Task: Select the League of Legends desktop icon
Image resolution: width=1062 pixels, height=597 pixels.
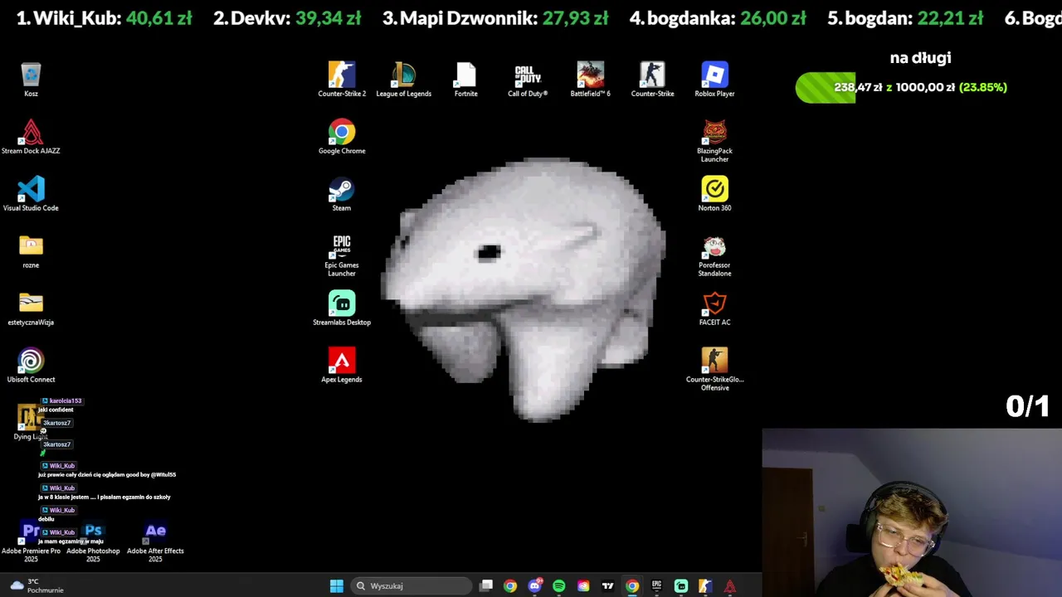Action: (x=403, y=80)
